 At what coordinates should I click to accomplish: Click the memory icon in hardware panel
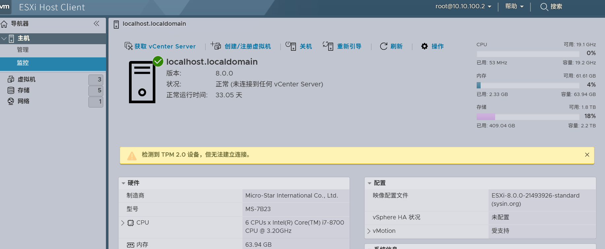tap(131, 245)
